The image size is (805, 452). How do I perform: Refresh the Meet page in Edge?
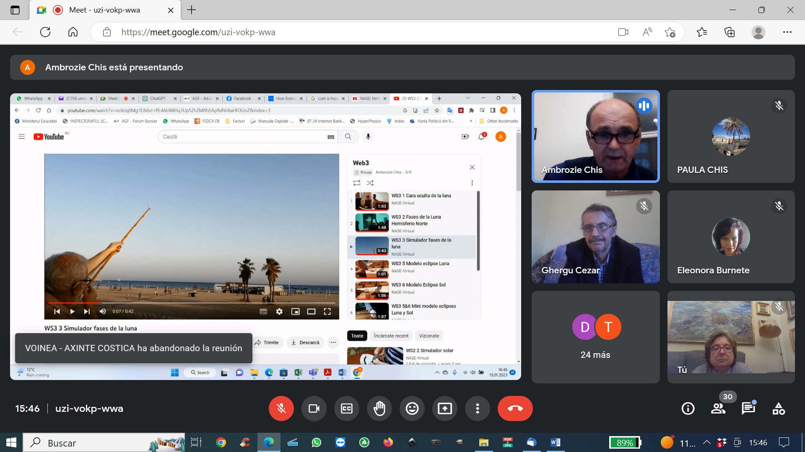pos(45,32)
